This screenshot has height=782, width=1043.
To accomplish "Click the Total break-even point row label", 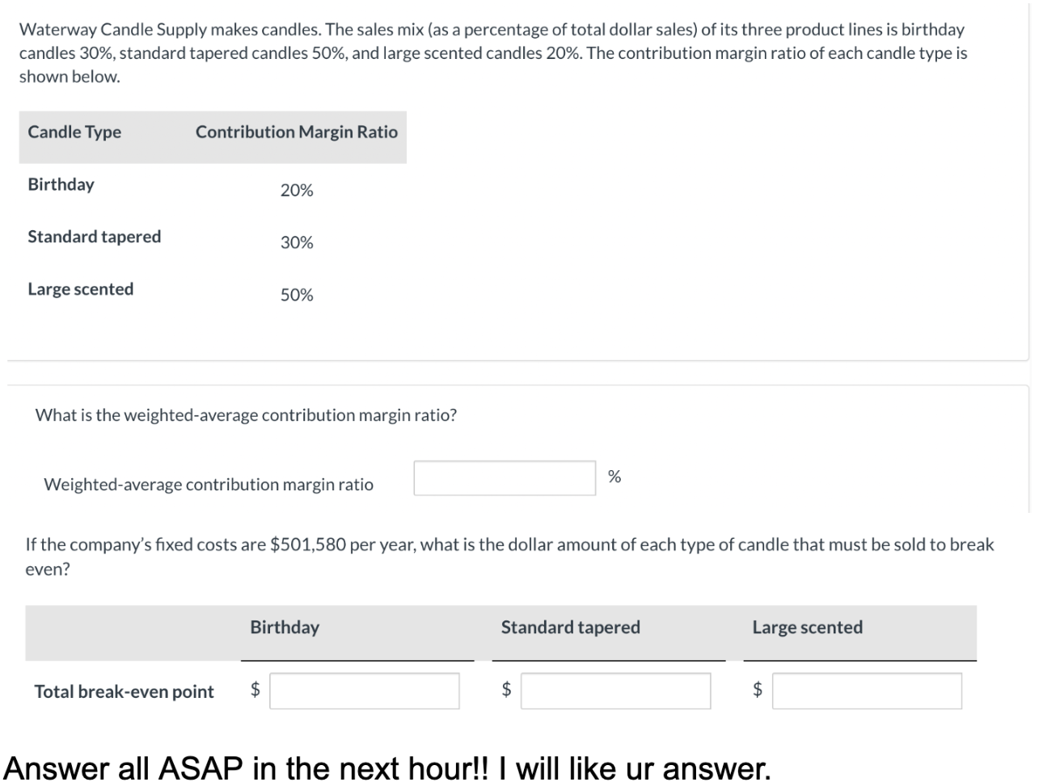I will (124, 692).
